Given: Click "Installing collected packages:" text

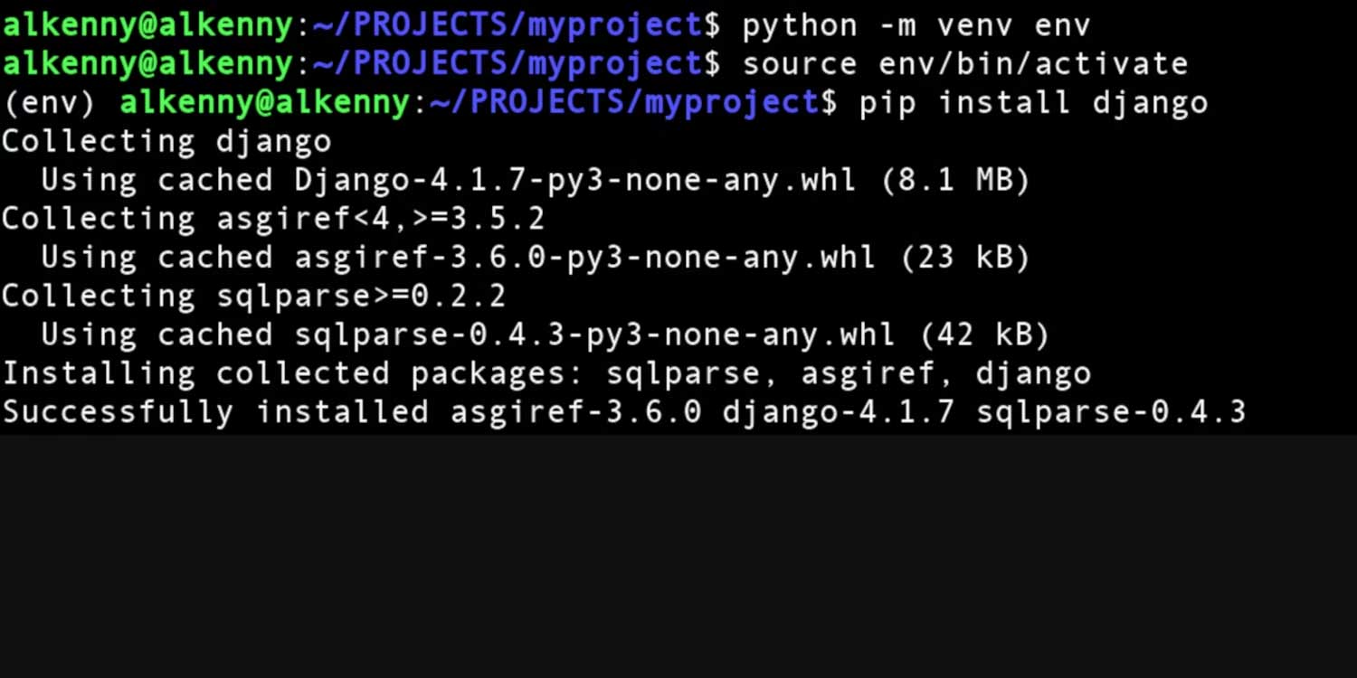Looking at the screenshot, I should point(293,373).
